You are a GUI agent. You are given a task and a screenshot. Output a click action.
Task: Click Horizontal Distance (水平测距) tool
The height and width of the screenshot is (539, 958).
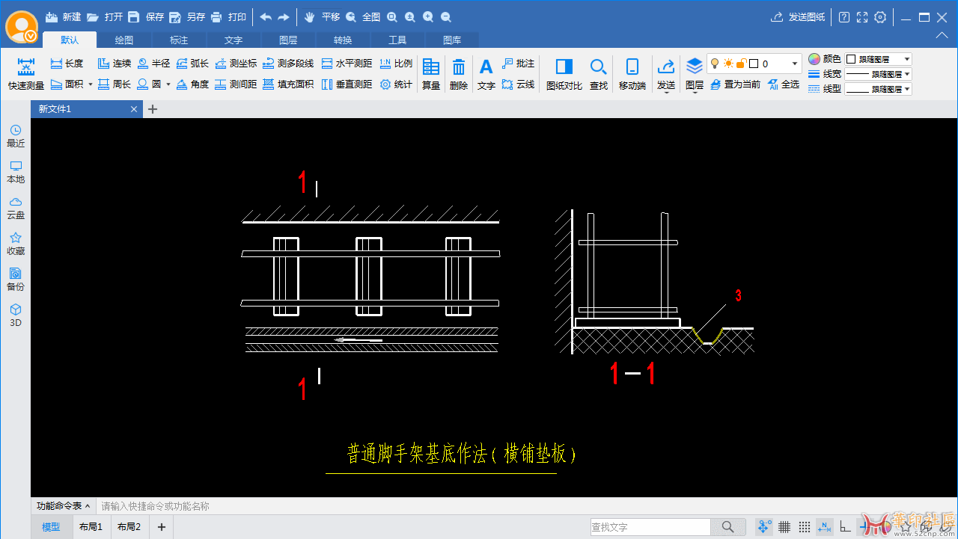click(347, 64)
